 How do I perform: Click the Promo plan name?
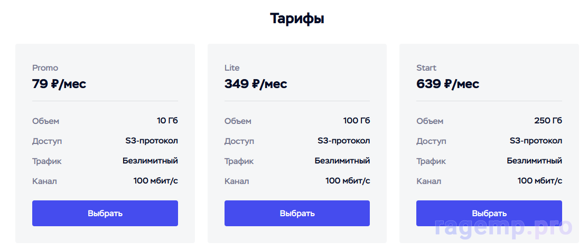45,67
